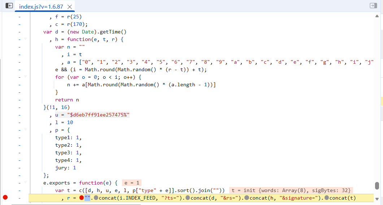Enable gray inline breakpoint before concat(d
The height and width of the screenshot is (205, 383).
(x=188, y=198)
